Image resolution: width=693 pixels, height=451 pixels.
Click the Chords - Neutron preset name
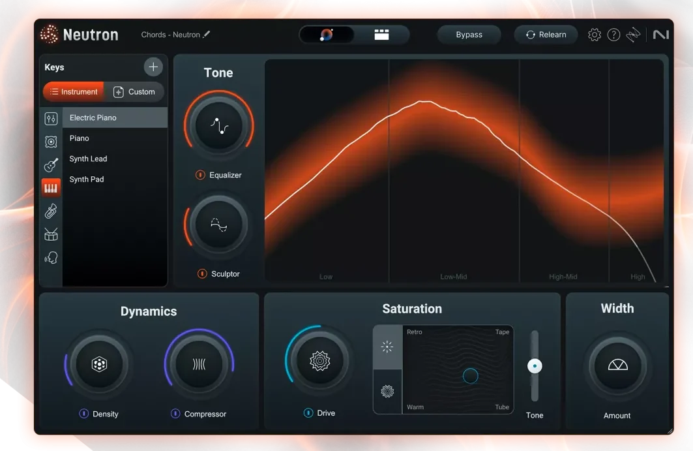[171, 35]
